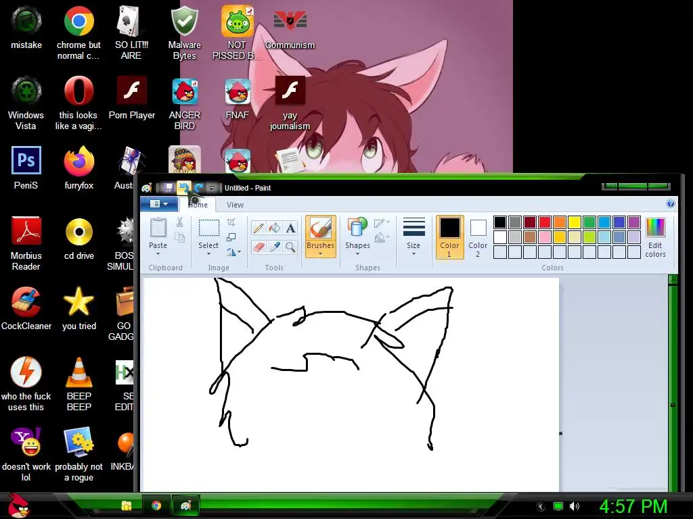
Task: Click the Paint vertical scrollbar
Action: (673, 382)
